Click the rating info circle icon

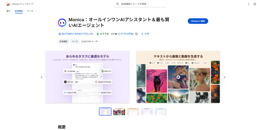pos(136,34)
